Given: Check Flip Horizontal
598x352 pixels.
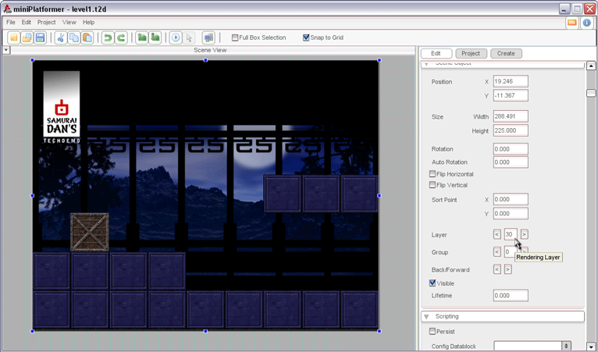Looking at the screenshot, I should 432,174.
